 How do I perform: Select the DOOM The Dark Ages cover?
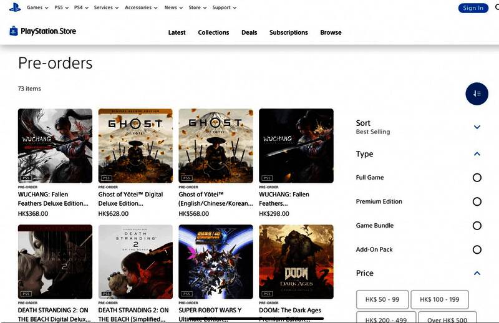(x=296, y=262)
